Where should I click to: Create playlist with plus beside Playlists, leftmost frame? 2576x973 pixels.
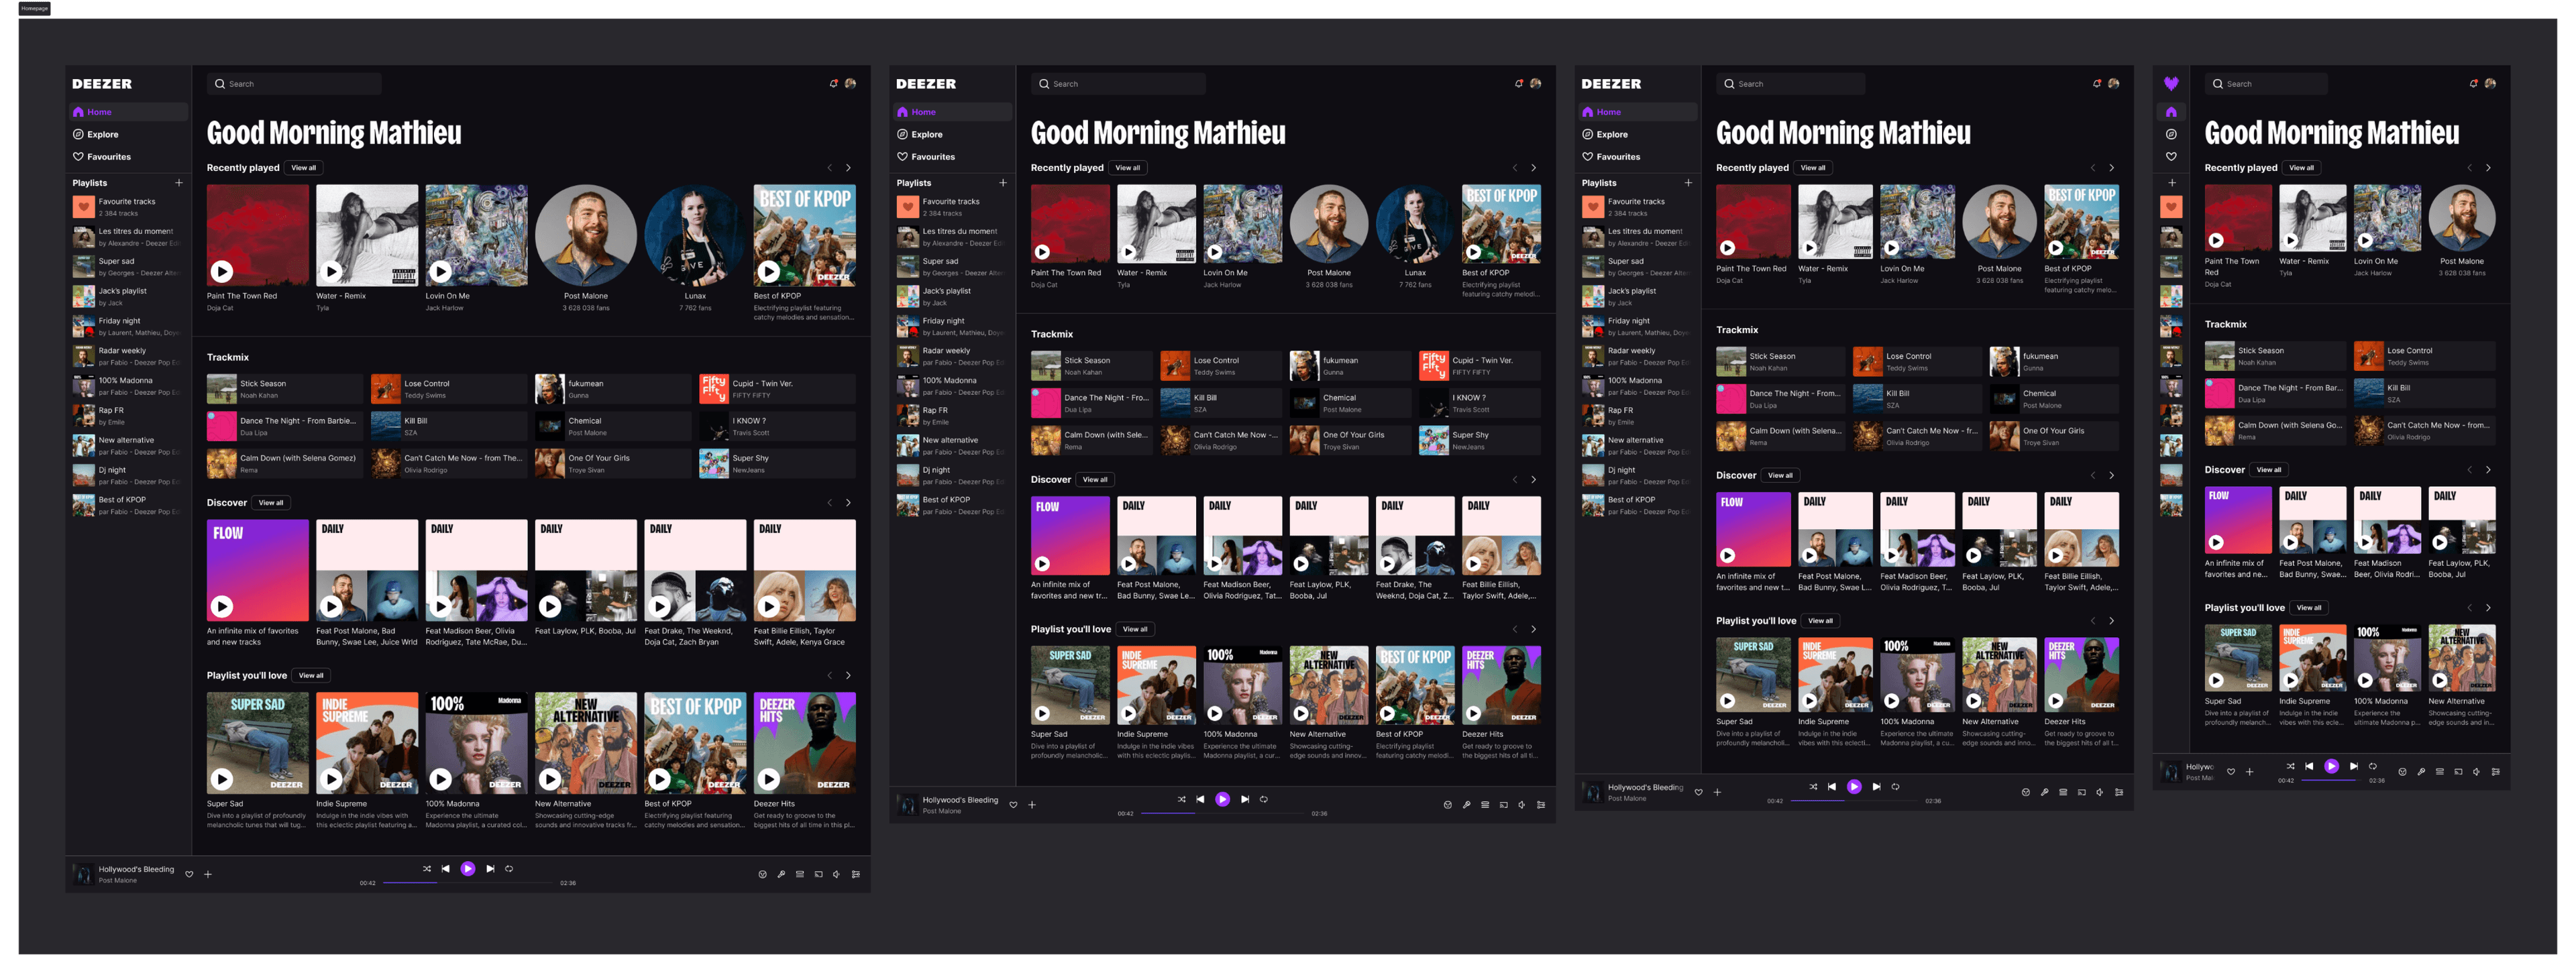point(179,183)
